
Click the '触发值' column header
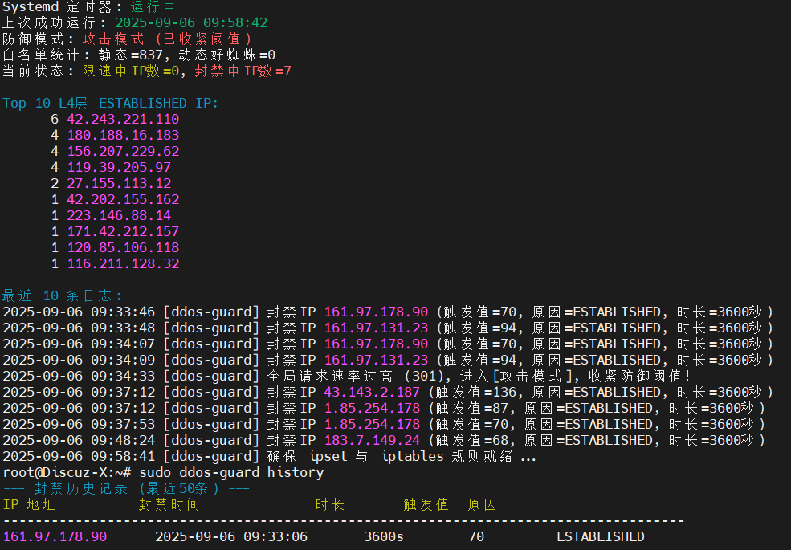pyautogui.click(x=426, y=504)
